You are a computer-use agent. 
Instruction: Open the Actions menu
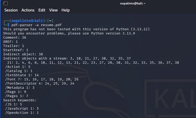tap(28, 10)
